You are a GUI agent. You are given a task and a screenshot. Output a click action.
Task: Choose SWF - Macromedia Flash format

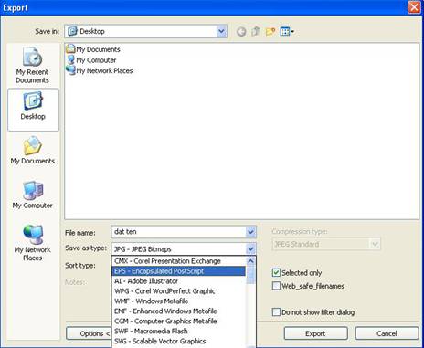coord(179,332)
